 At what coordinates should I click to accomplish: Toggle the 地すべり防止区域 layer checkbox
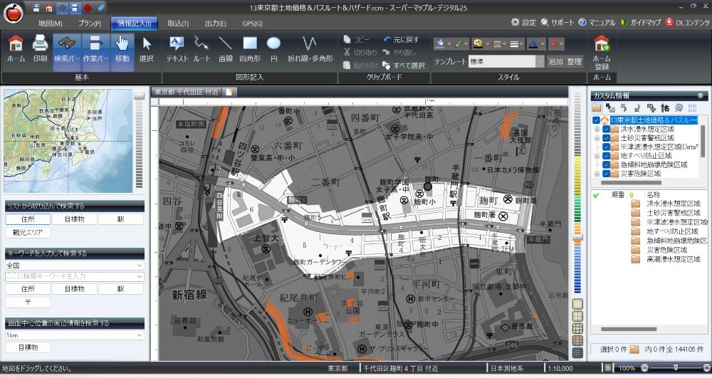point(606,156)
